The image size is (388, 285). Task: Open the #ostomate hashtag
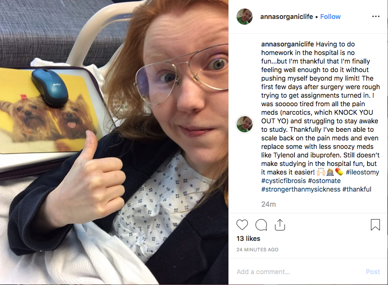point(324,181)
